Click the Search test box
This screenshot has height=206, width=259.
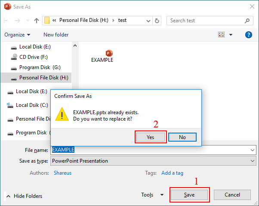210,21
